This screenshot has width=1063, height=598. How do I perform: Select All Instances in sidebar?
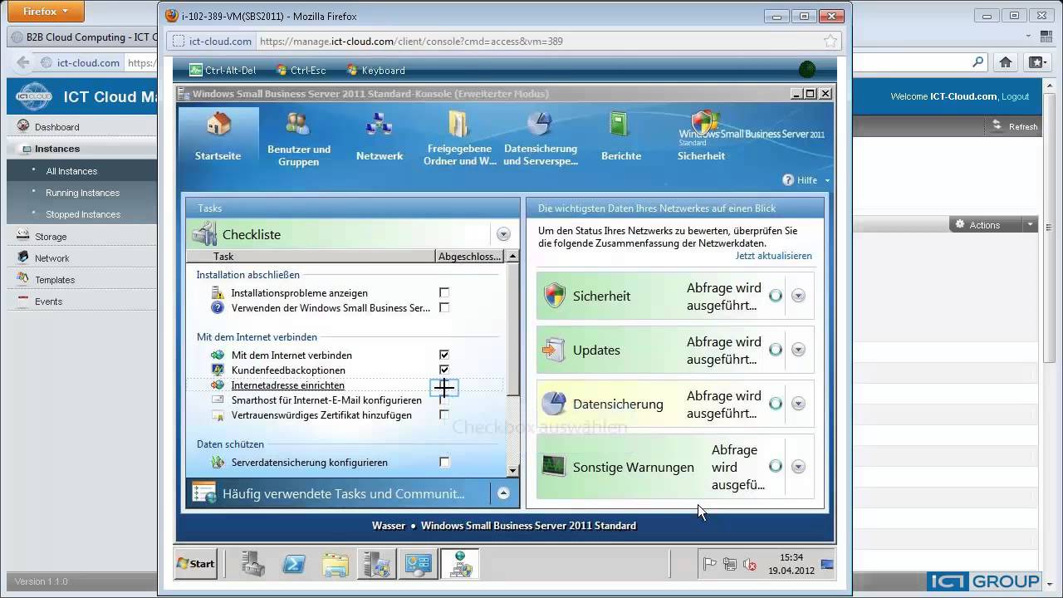[x=71, y=171]
